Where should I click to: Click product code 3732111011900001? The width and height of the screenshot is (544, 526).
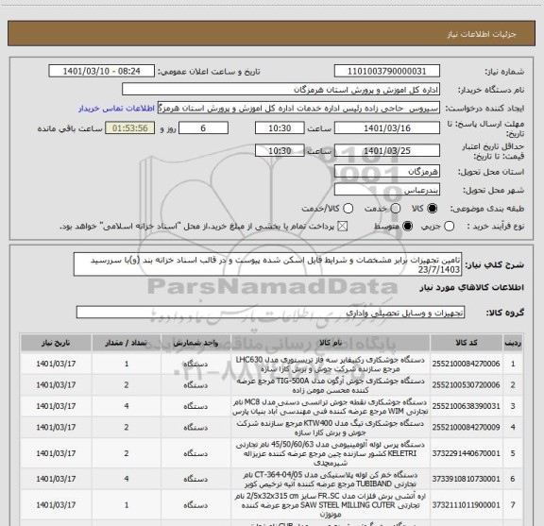click(466, 505)
